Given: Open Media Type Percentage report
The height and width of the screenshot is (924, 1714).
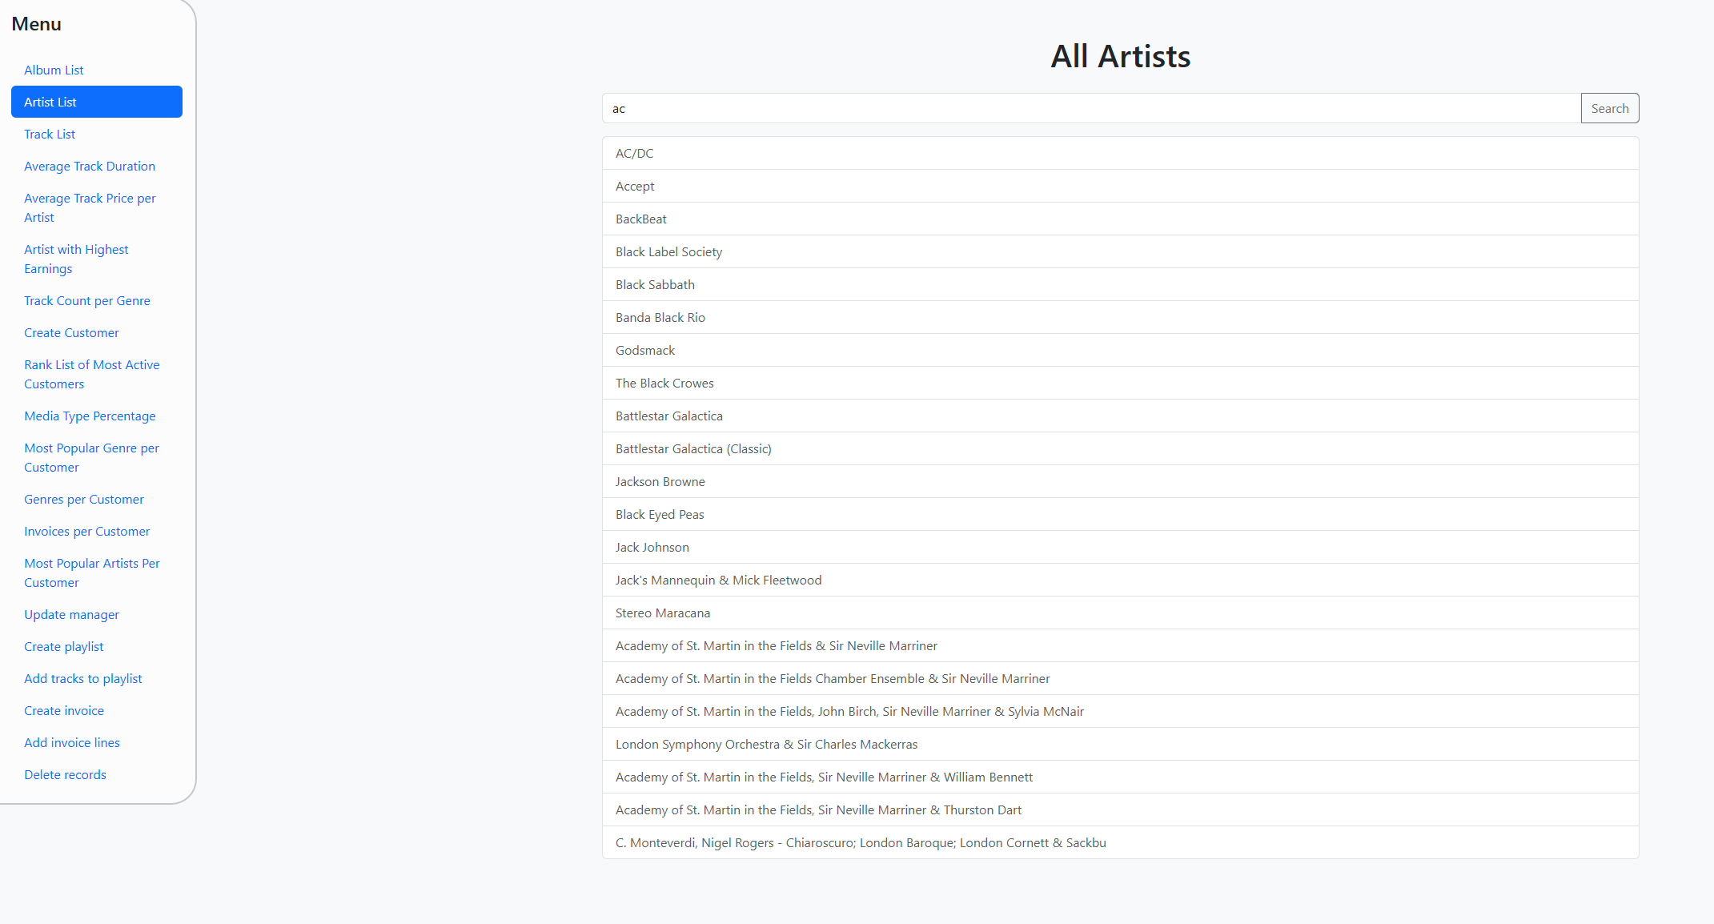Looking at the screenshot, I should [x=90, y=416].
